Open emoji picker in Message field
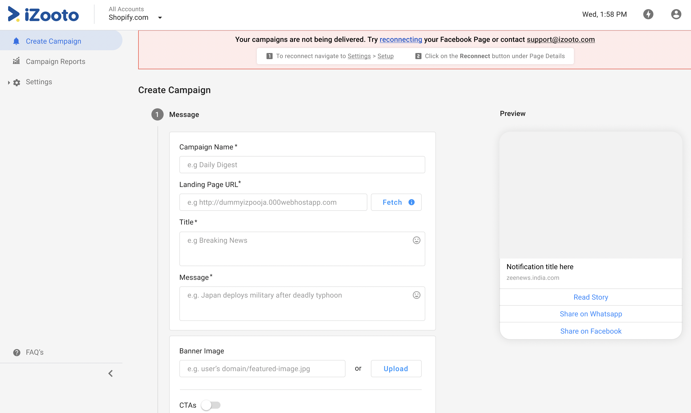 point(416,295)
